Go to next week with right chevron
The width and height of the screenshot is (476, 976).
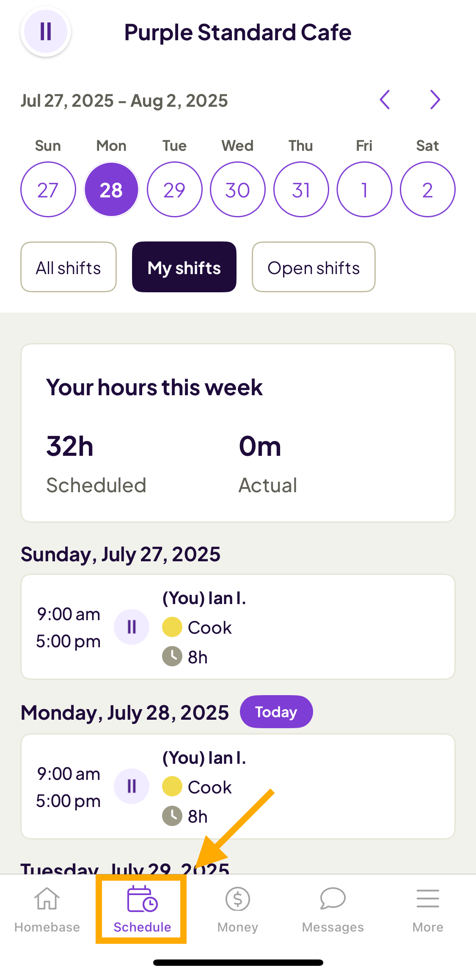435,100
